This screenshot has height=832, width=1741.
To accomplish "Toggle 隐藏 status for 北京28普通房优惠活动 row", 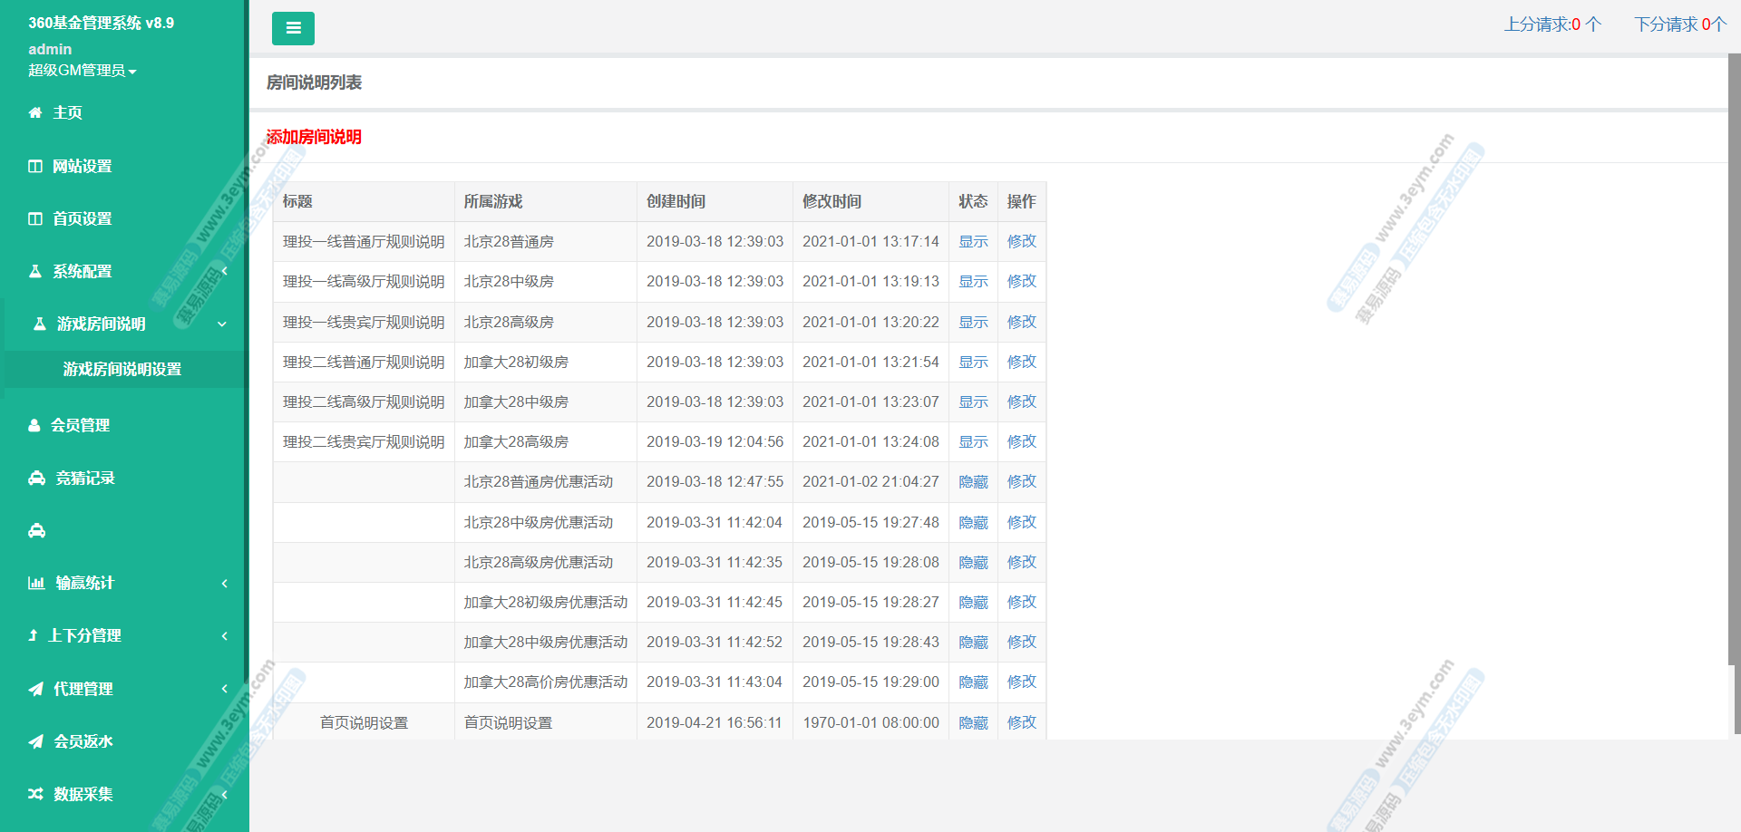I will [973, 482].
